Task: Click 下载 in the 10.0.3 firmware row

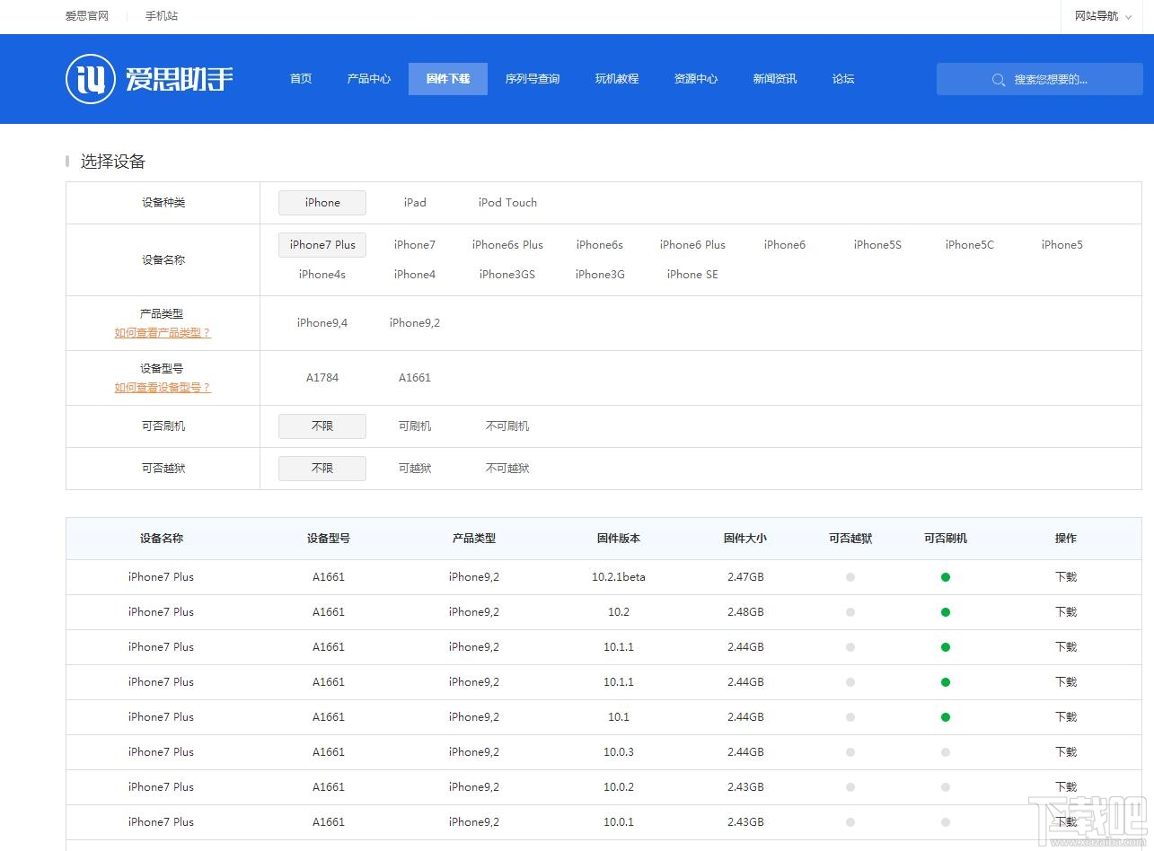Action: tap(1066, 752)
